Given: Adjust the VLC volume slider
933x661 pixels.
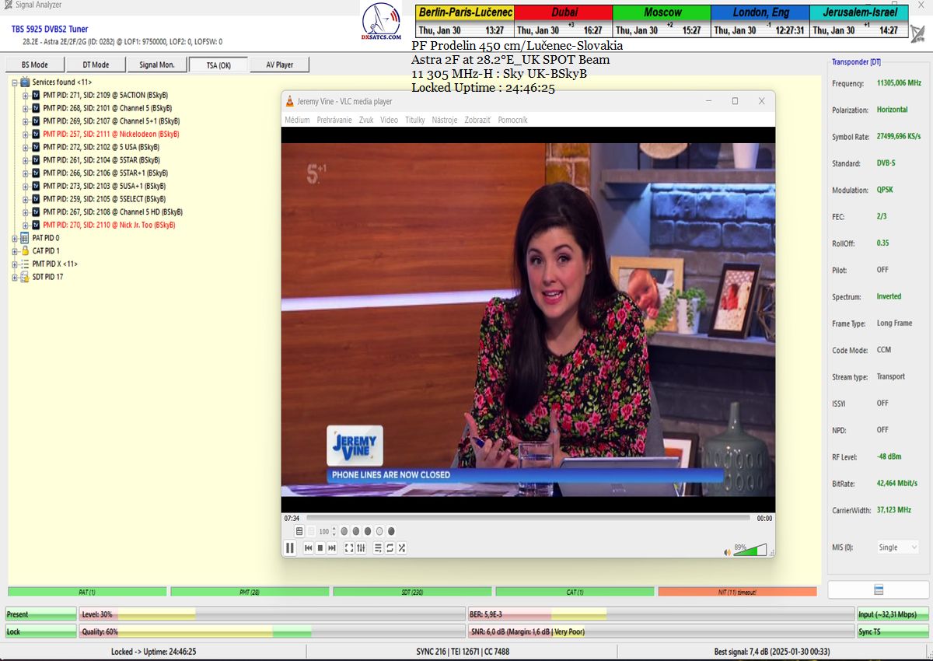Looking at the screenshot, I should click(750, 550).
